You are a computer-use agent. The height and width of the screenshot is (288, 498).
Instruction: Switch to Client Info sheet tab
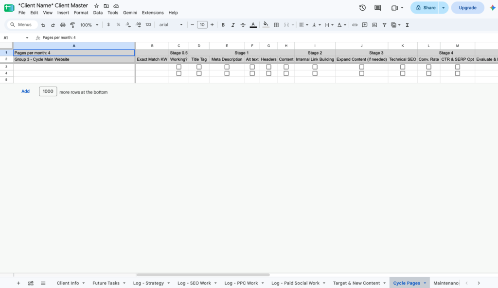pos(68,283)
